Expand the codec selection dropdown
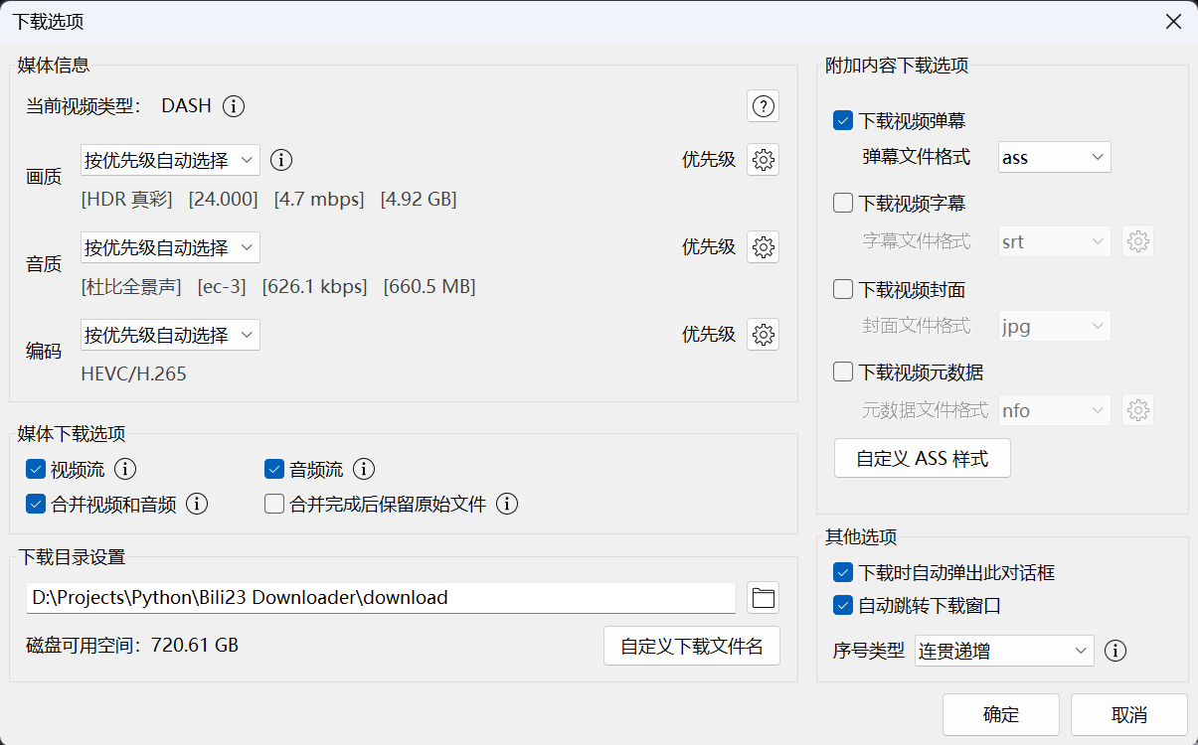The image size is (1198, 745). click(170, 335)
